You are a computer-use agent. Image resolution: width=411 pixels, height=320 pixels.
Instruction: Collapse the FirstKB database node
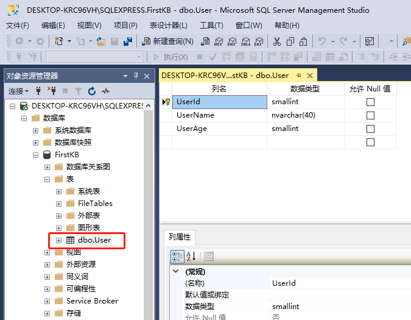36,155
